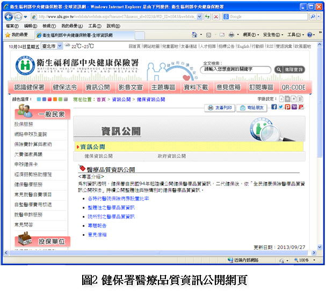Select the large font size icon
The height and width of the screenshot is (291, 326).
tap(294, 99)
